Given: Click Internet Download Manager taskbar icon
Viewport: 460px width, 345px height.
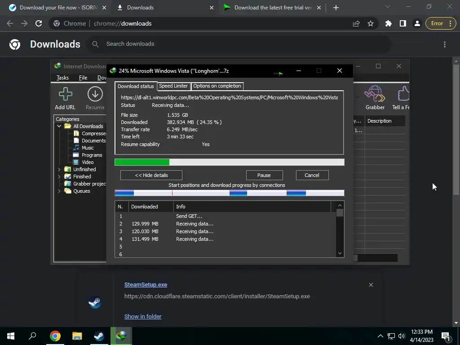Looking at the screenshot, I should (x=121, y=336).
